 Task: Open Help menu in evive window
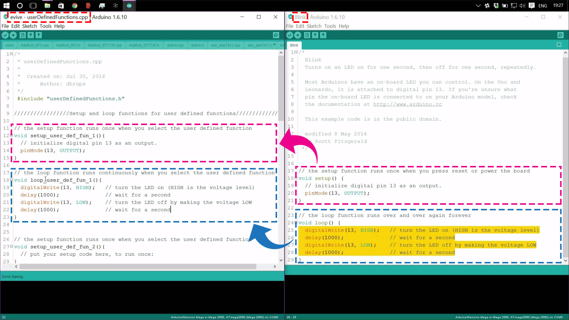[x=59, y=26]
